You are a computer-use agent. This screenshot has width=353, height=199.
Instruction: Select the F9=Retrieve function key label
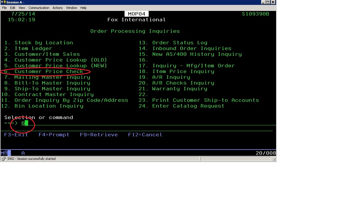pyautogui.click(x=99, y=135)
